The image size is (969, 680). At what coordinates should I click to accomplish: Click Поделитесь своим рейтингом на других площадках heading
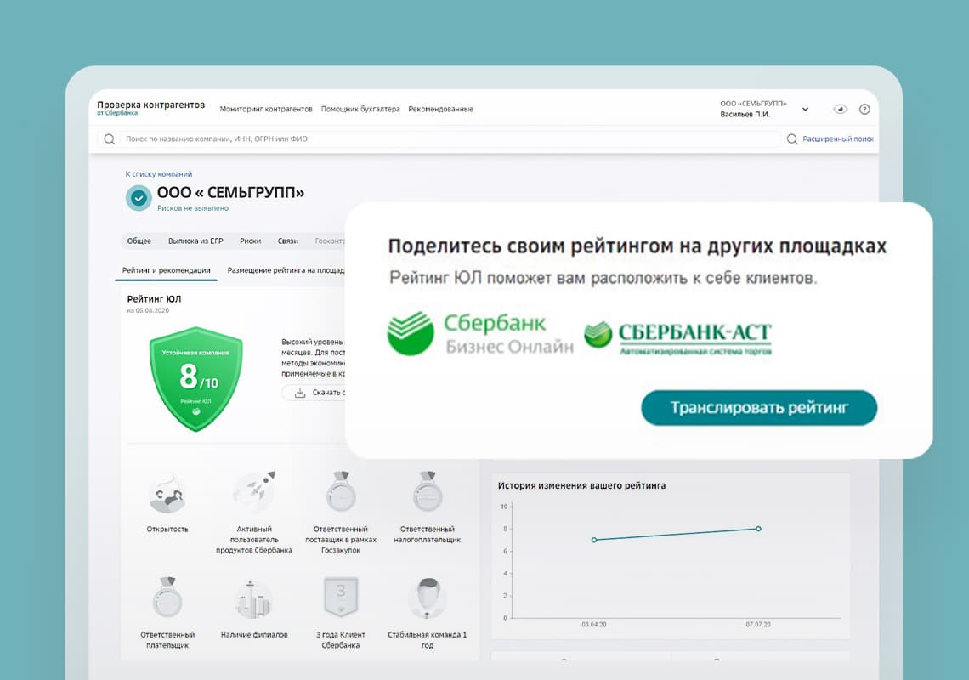coord(637,246)
